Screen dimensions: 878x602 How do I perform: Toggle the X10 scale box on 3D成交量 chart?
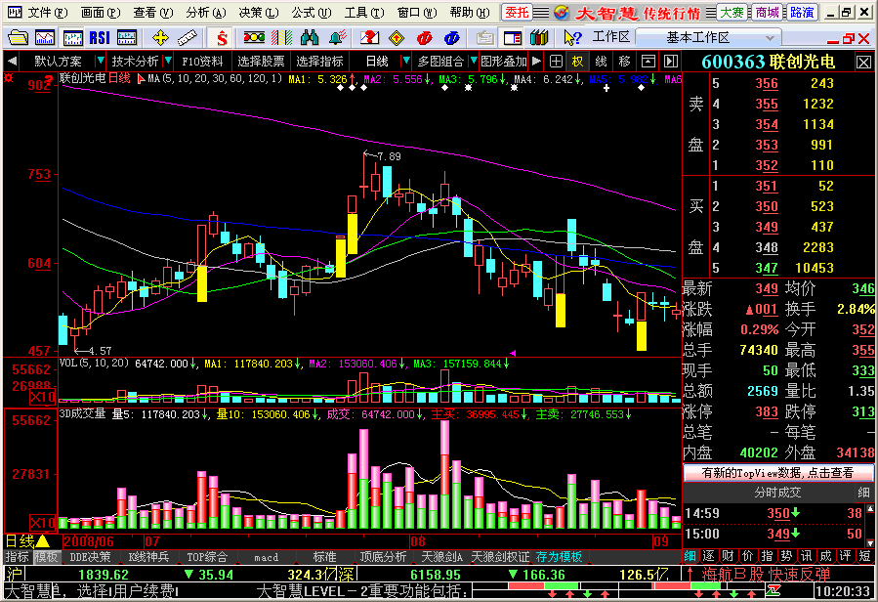click(x=43, y=523)
